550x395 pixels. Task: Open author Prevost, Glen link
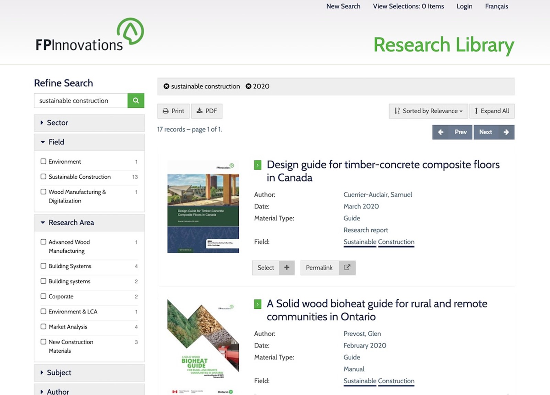click(x=362, y=333)
